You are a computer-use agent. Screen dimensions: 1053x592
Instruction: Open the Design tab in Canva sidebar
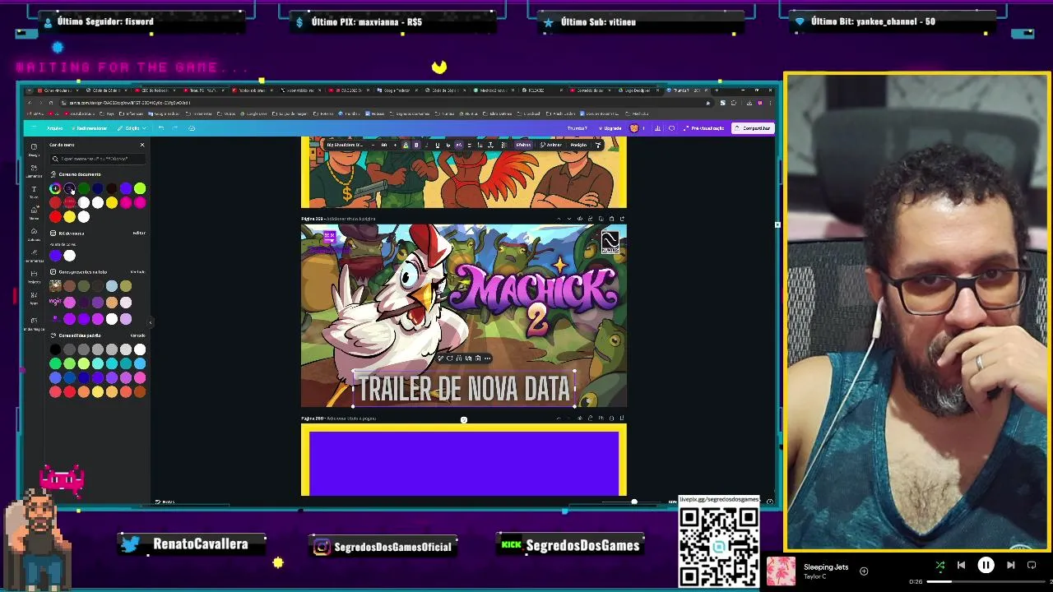tap(34, 148)
